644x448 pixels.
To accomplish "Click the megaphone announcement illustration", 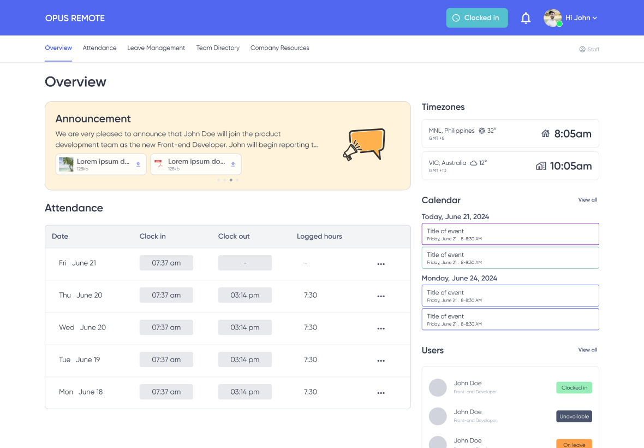I will (363, 145).
